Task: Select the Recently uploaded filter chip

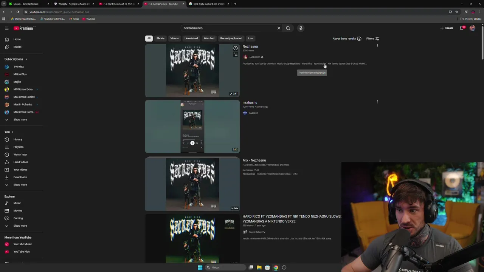Action: pos(231,39)
